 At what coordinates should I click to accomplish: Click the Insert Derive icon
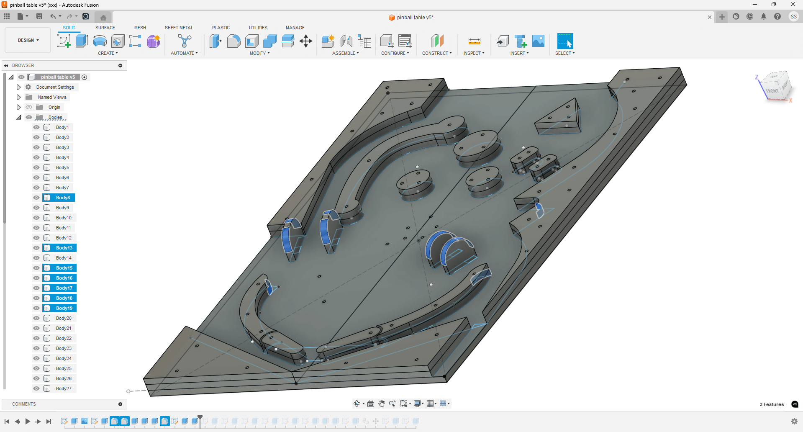(x=503, y=41)
